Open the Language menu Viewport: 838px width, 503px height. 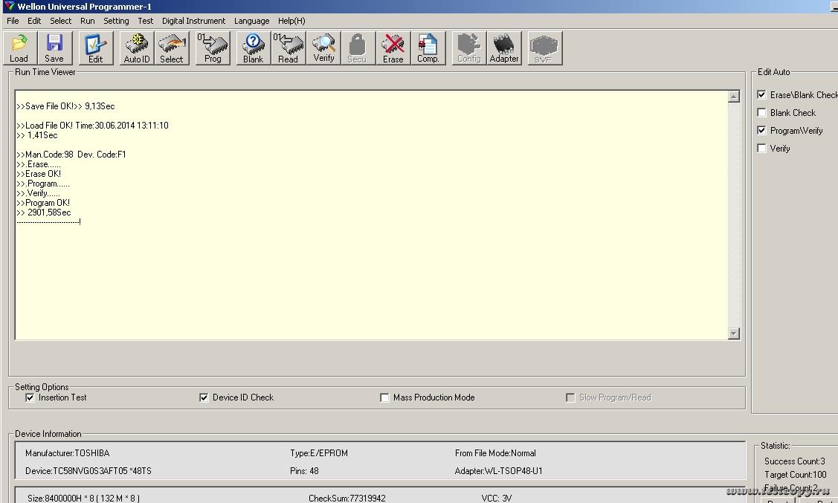pos(251,21)
